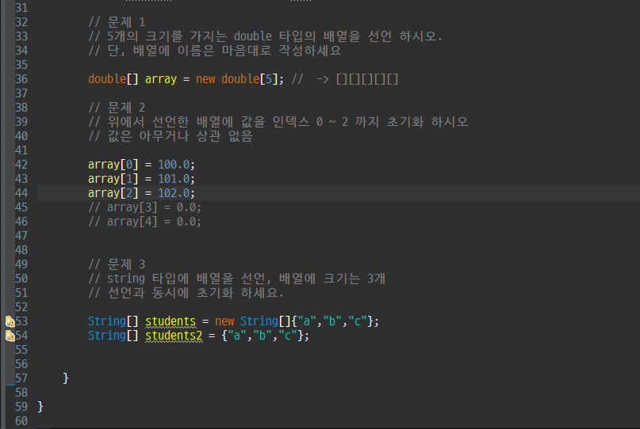The width and height of the screenshot is (640, 429).
Task: Click the comment '값은 아무거나 상관 없음'
Action: pyautogui.click(x=171, y=136)
